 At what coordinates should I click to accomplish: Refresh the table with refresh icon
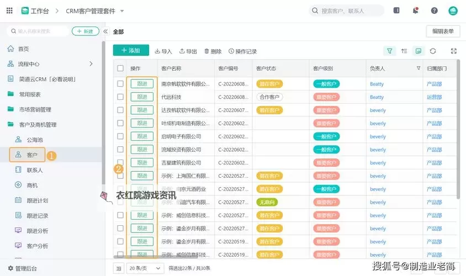[x=433, y=51]
